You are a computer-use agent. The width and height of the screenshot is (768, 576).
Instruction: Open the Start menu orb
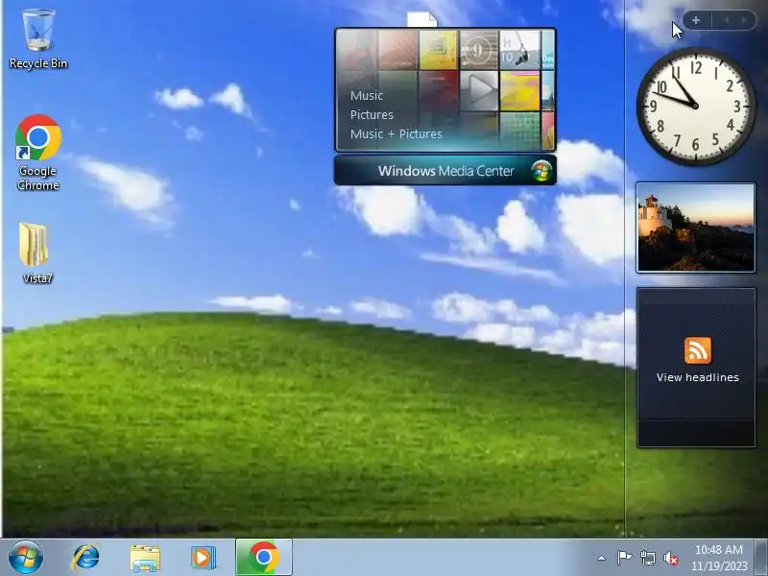[26, 558]
